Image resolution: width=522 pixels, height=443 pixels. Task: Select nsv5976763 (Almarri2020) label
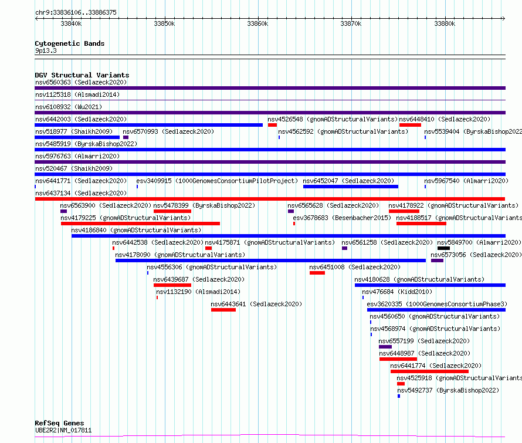pyautogui.click(x=77, y=156)
